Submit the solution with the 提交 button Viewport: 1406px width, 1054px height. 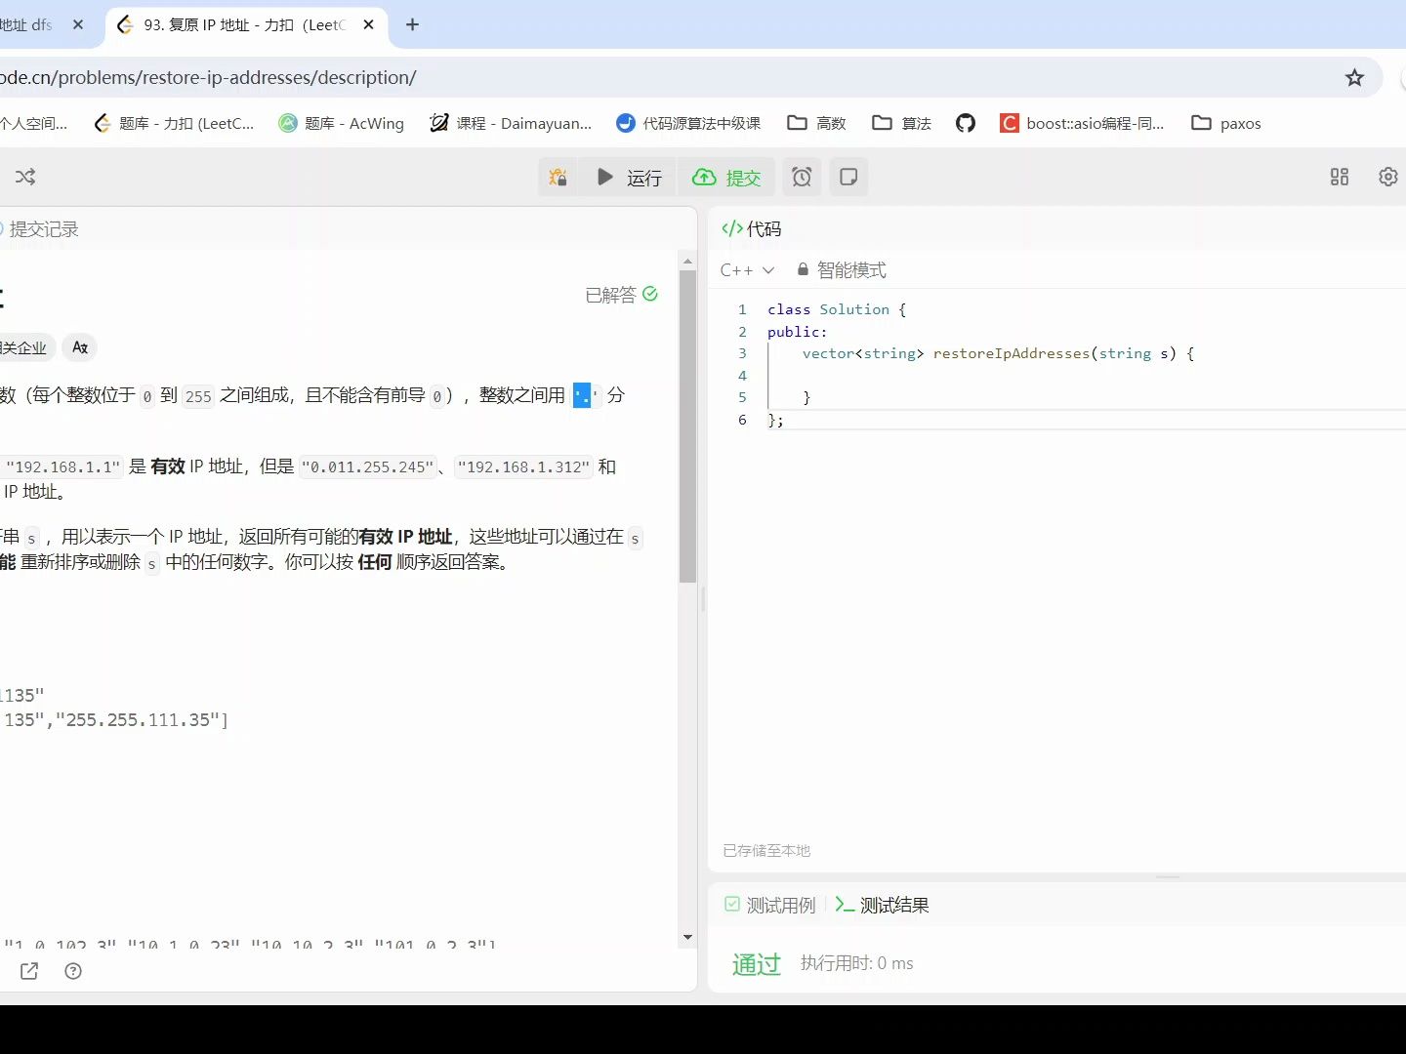coord(726,177)
